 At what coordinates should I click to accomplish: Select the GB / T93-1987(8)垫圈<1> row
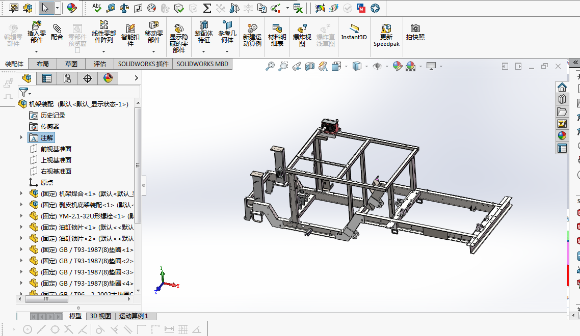click(x=82, y=250)
